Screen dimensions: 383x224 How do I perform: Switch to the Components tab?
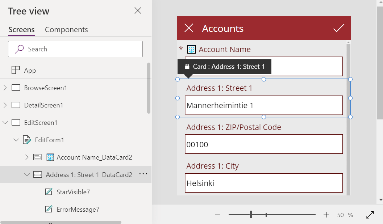tap(66, 30)
